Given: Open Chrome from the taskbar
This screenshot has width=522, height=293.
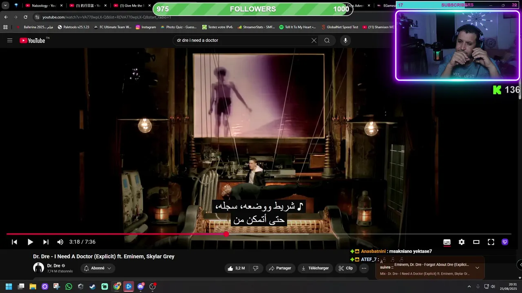Looking at the screenshot, I should click(x=117, y=286).
